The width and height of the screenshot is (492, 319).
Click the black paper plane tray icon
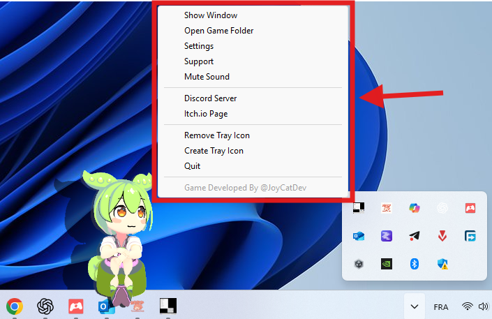[x=415, y=236]
